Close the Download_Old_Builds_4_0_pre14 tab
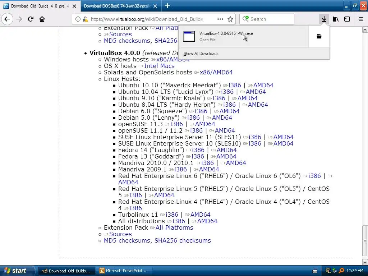The width and height of the screenshot is (368, 276). (x=74, y=6)
